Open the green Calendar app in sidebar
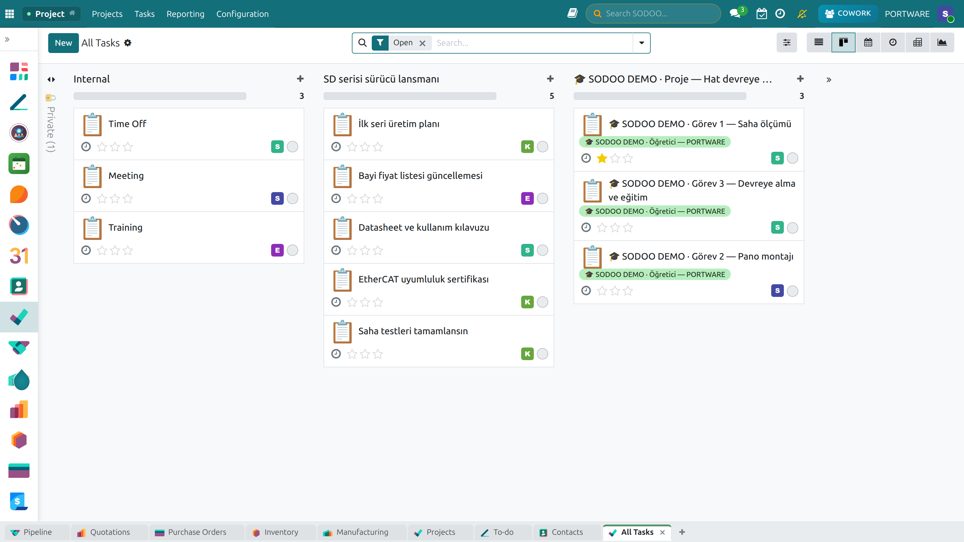Screen dimensions: 964x542 click(x=19, y=164)
